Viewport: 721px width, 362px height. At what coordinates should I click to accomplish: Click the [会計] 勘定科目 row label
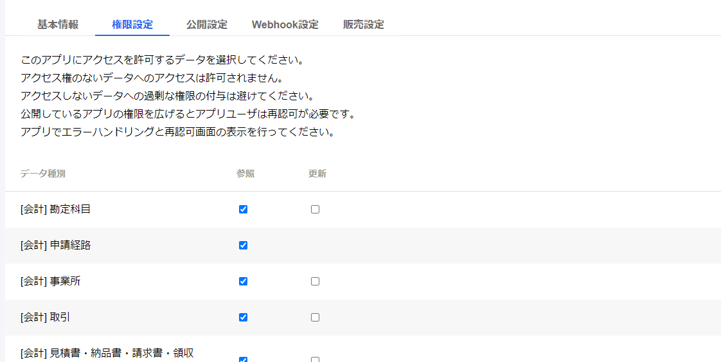[56, 209]
